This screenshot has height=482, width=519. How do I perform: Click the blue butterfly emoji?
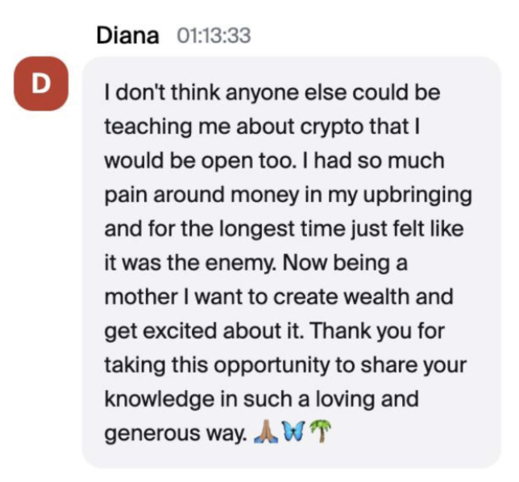coord(293,431)
